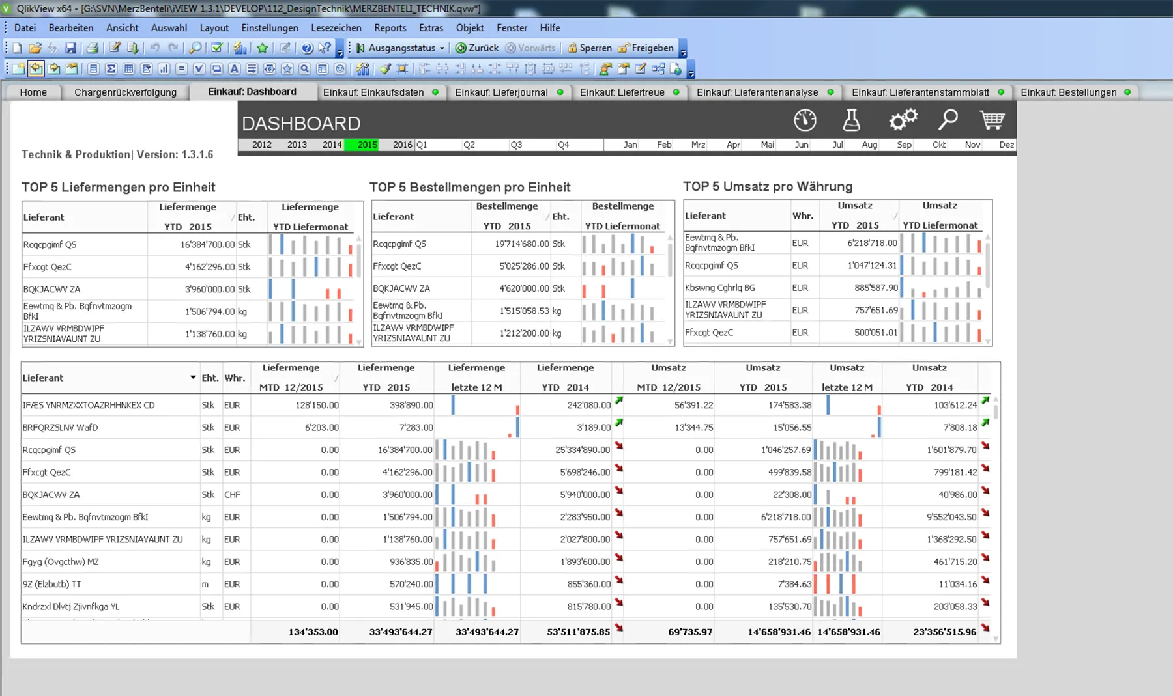Add bookmark with green star icon
This screenshot has height=696, width=1173.
tap(263, 48)
